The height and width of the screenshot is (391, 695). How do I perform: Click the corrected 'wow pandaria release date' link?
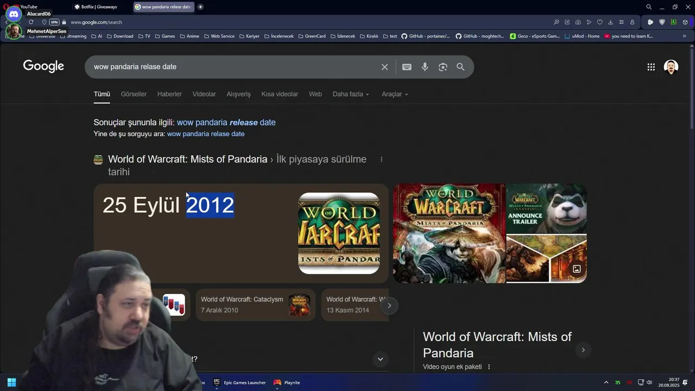(226, 122)
